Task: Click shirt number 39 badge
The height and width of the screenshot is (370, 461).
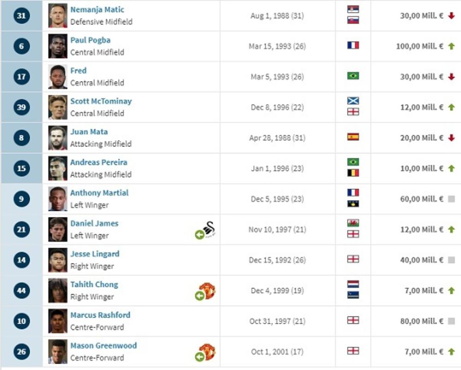Action: (x=22, y=107)
